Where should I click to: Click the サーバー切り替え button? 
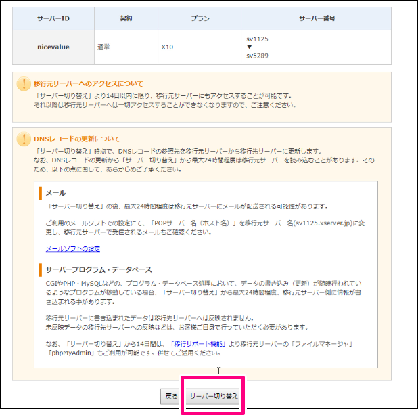tap(213, 396)
